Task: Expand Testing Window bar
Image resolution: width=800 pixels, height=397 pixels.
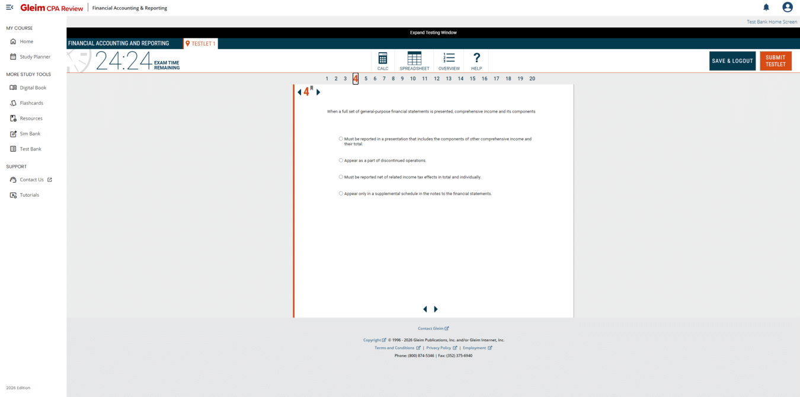Action: pos(433,33)
